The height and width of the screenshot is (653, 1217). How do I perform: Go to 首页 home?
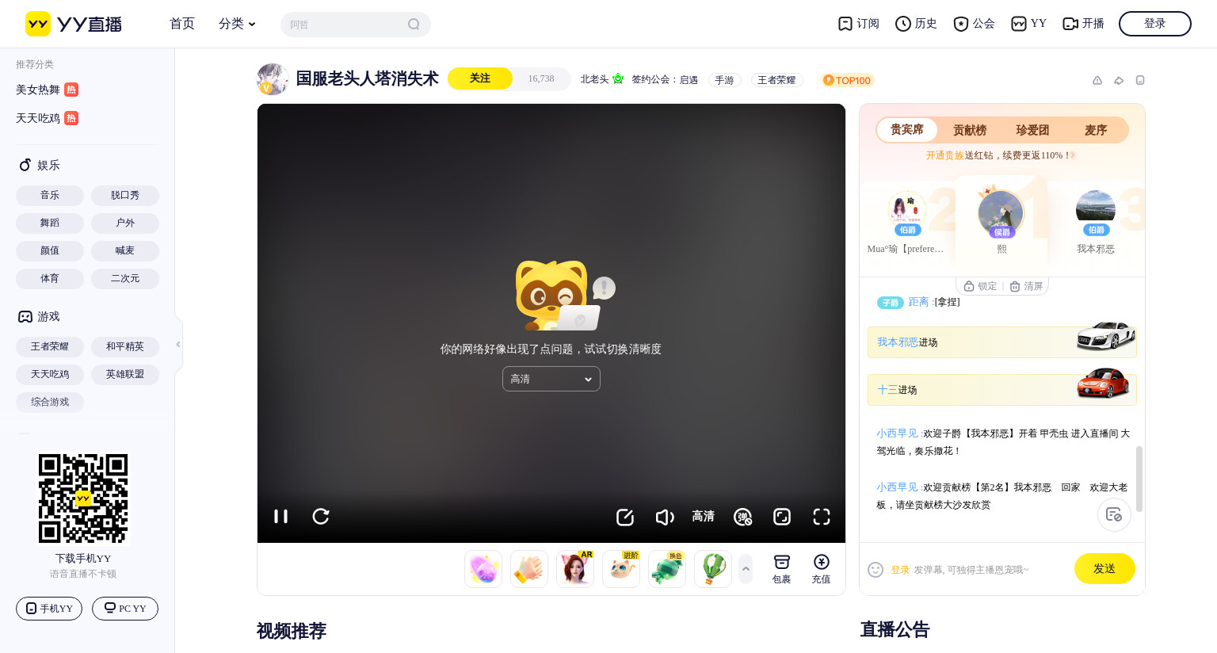tap(182, 24)
